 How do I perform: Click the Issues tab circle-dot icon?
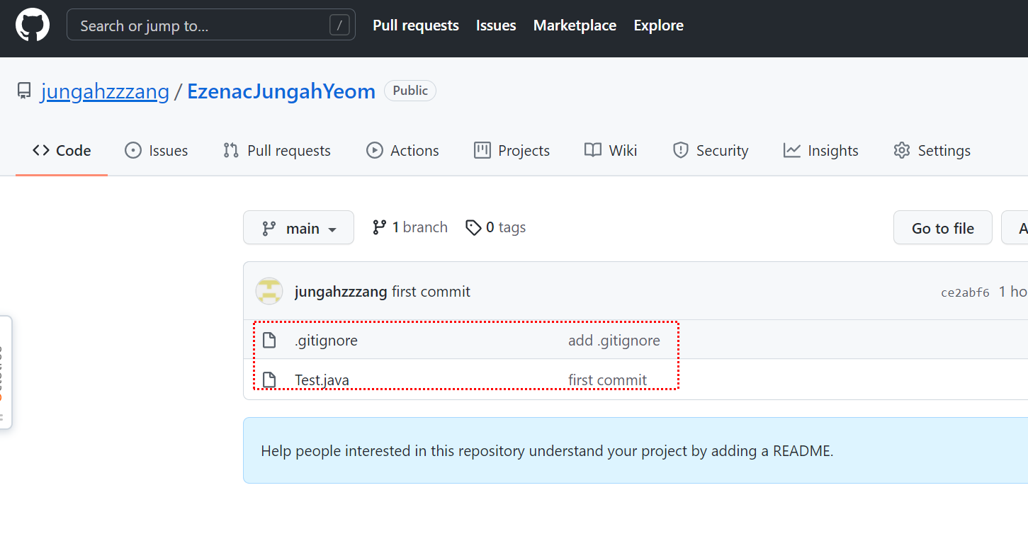coord(133,151)
